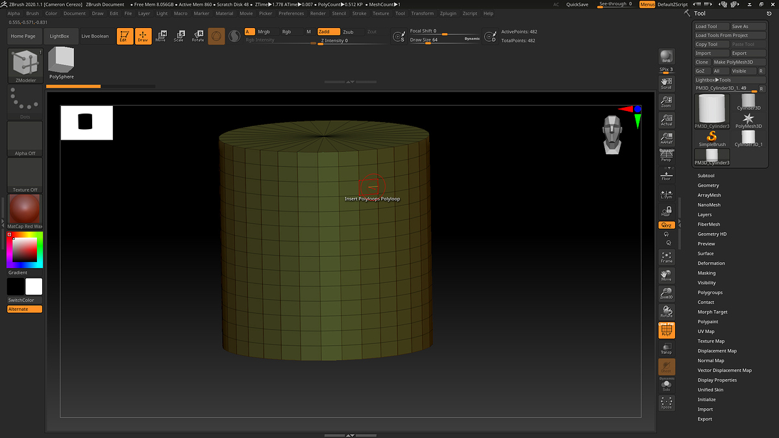This screenshot has height=438, width=779.
Task: Toggle PolyF wireframe display
Action: click(x=666, y=330)
